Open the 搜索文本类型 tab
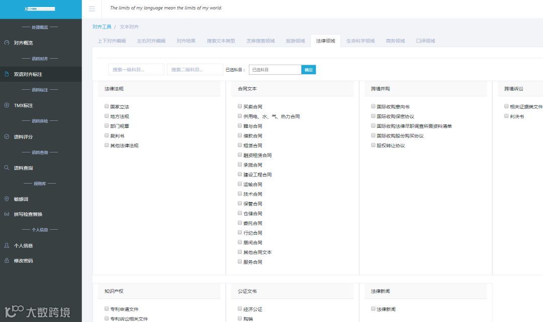Image resolution: width=543 pixels, height=322 pixels. click(x=221, y=41)
